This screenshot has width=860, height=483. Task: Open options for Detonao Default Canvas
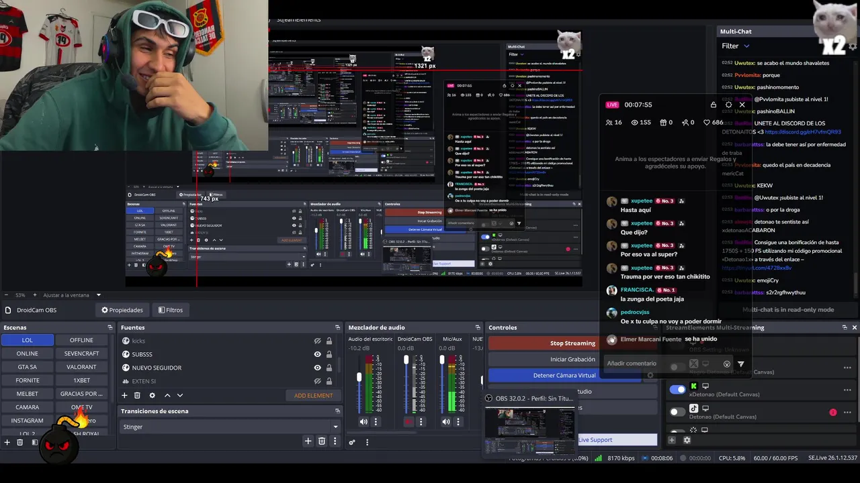(847, 412)
